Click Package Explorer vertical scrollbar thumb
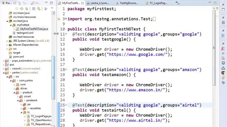This screenshot has height=127, width=227. (x=53, y=78)
